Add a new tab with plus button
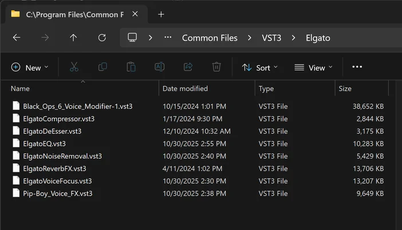The image size is (402, 230). 161,14
